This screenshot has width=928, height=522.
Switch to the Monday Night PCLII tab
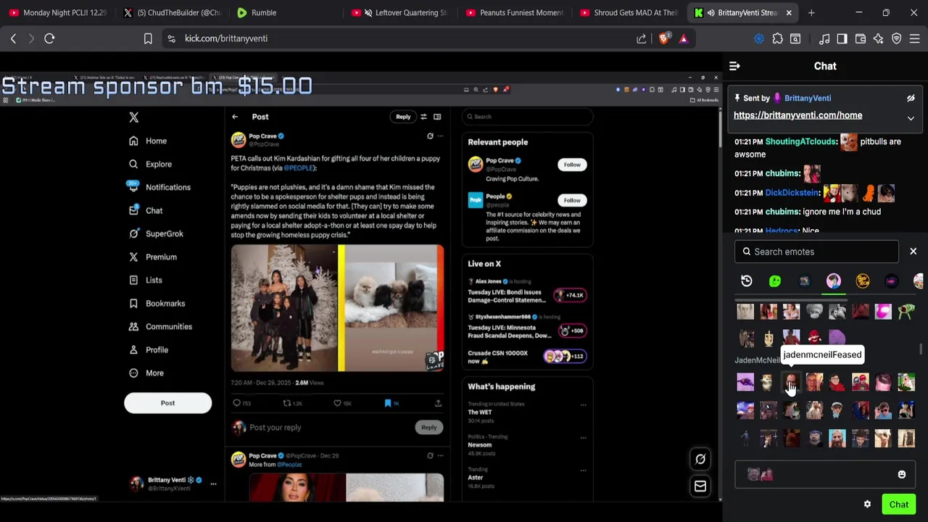(58, 12)
